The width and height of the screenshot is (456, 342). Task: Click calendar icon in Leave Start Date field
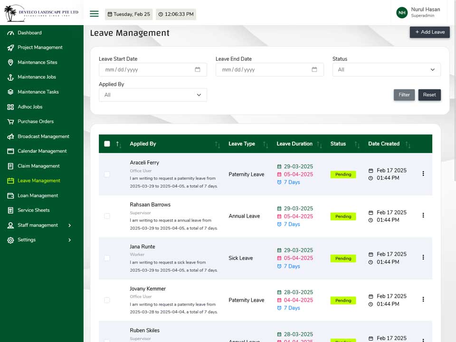click(198, 69)
